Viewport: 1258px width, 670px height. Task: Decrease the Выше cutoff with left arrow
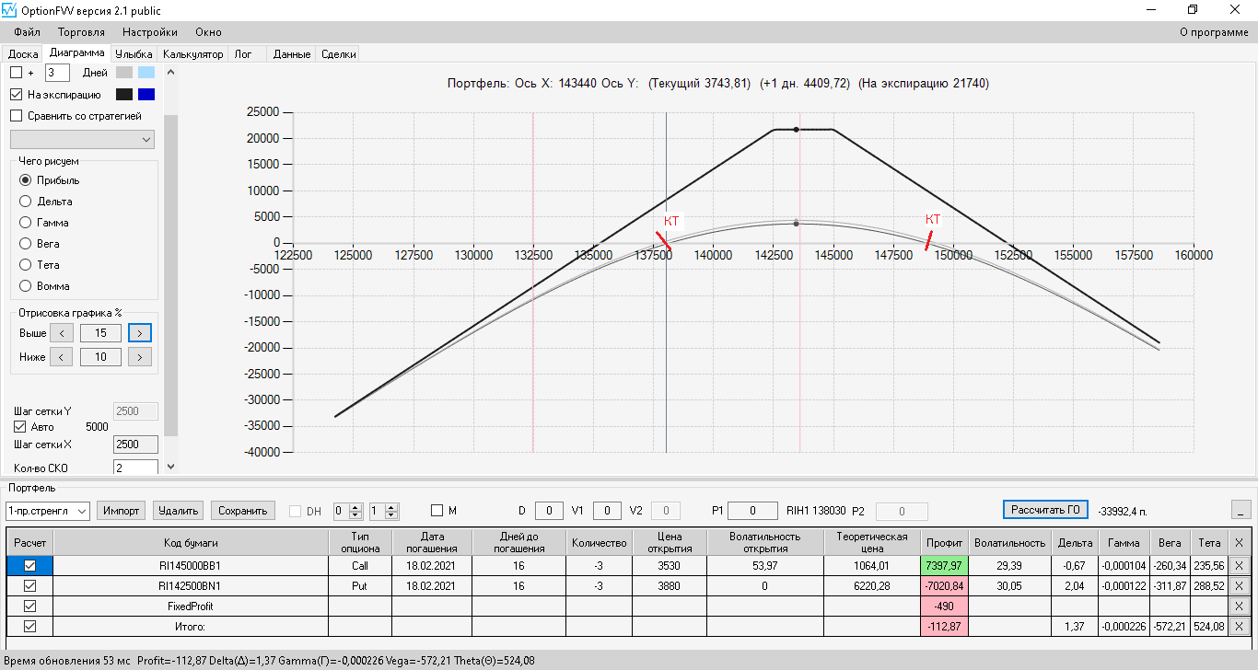(62, 333)
